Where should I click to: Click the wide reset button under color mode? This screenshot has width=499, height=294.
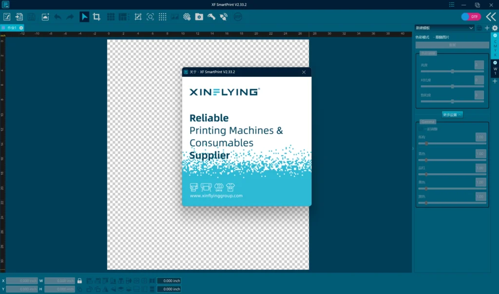[452, 45]
